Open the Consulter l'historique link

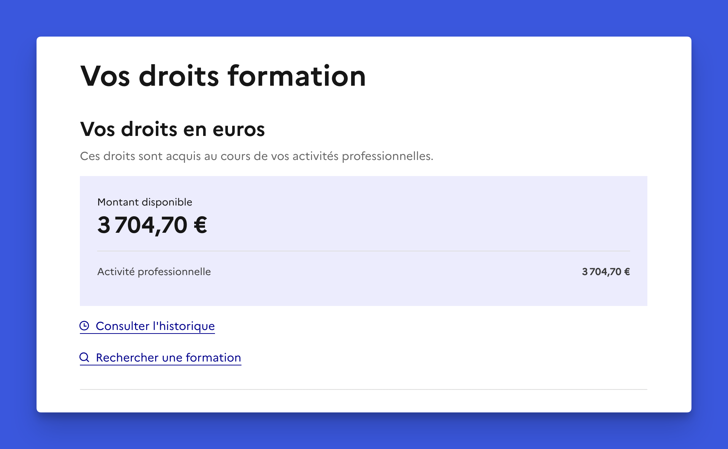click(x=155, y=326)
